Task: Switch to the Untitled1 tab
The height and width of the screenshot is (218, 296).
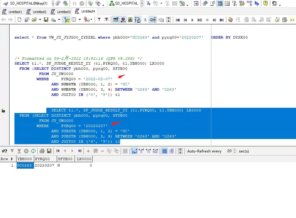Action: (x=15, y=12)
